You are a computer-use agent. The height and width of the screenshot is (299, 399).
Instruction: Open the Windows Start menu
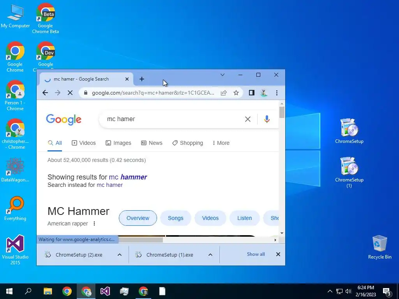pos(9,291)
